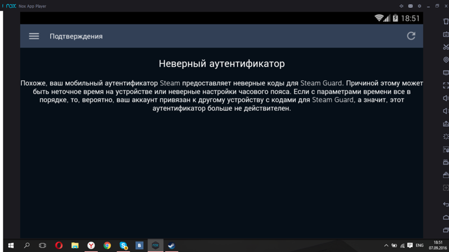
Task: Open Nox mail notifications in title bar
Action: pyautogui.click(x=410, y=6)
